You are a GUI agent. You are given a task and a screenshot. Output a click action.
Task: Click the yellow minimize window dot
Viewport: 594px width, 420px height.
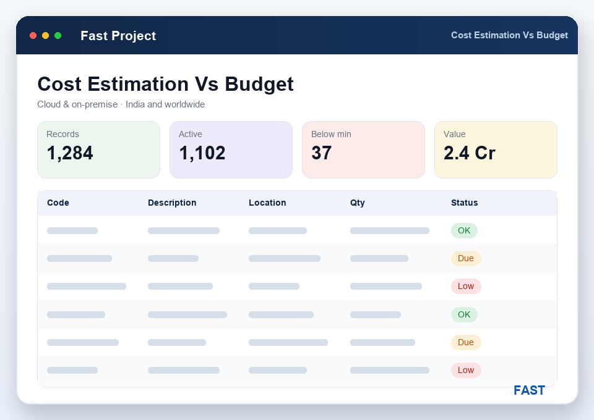click(x=45, y=36)
